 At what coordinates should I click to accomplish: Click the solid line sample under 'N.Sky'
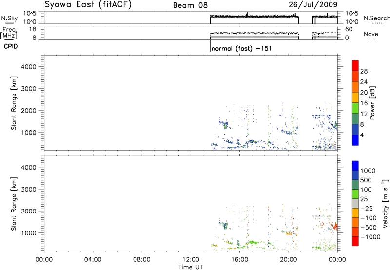click(x=9, y=23)
